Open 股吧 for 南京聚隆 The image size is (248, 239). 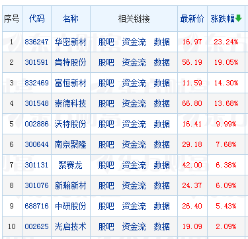106,144
